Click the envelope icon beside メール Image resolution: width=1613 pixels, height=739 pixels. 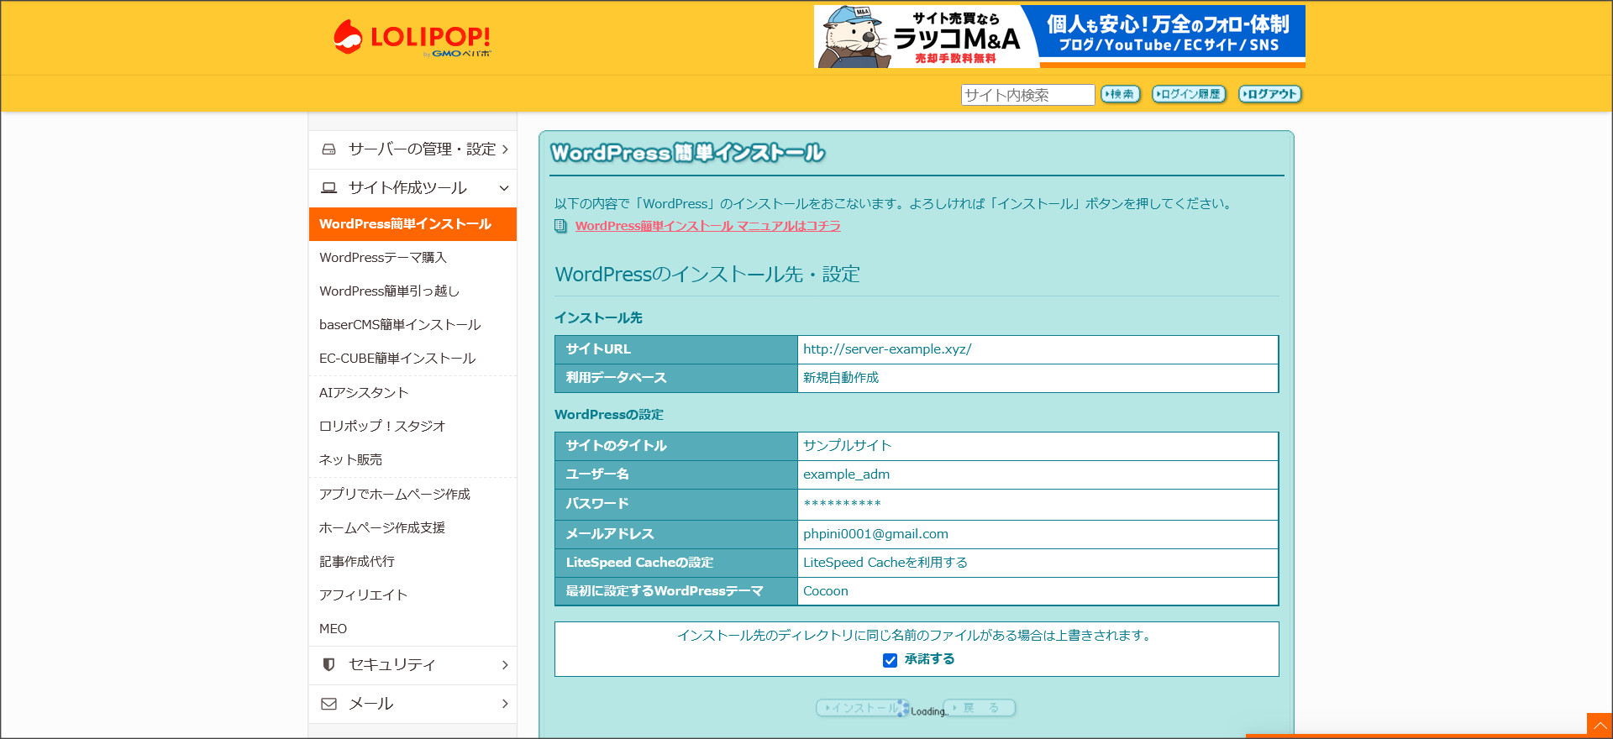[x=329, y=704]
